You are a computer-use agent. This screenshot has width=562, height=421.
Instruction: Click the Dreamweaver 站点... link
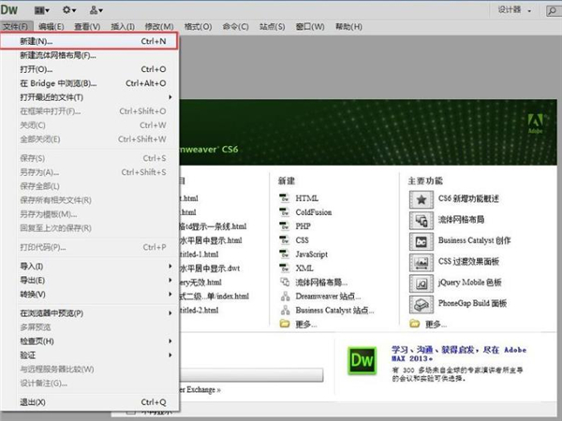coord(328,296)
